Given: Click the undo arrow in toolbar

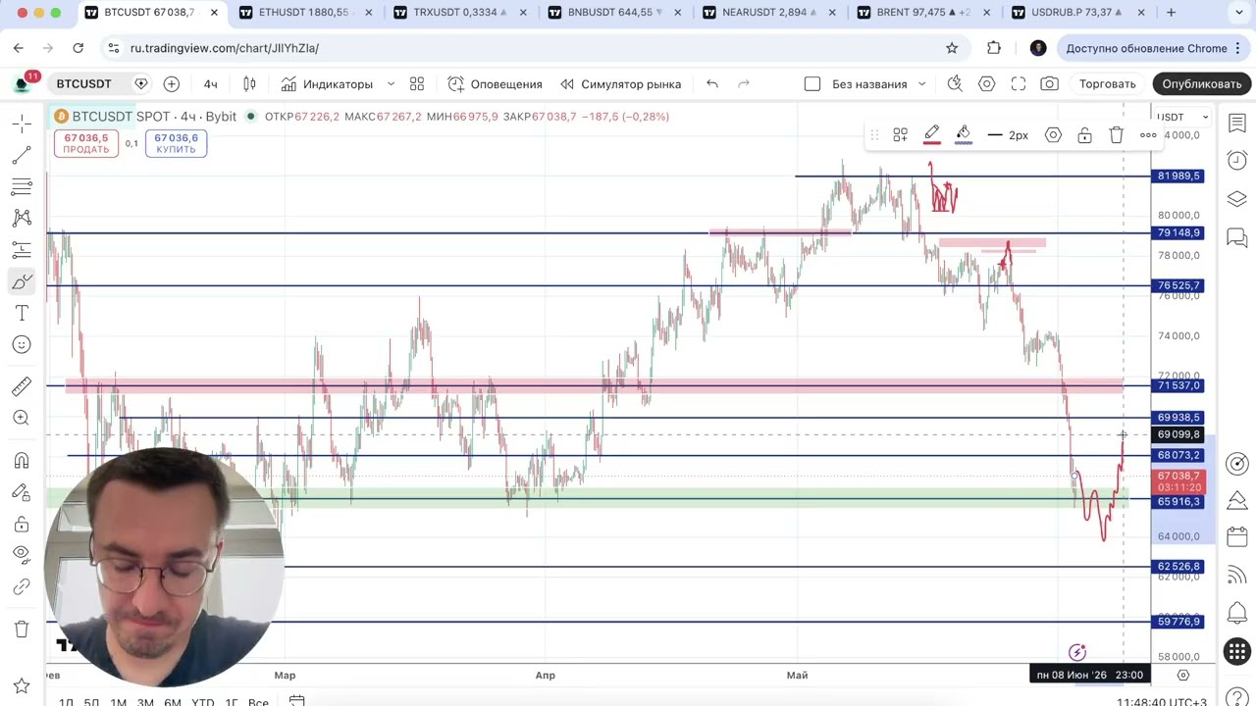Looking at the screenshot, I should click(712, 83).
